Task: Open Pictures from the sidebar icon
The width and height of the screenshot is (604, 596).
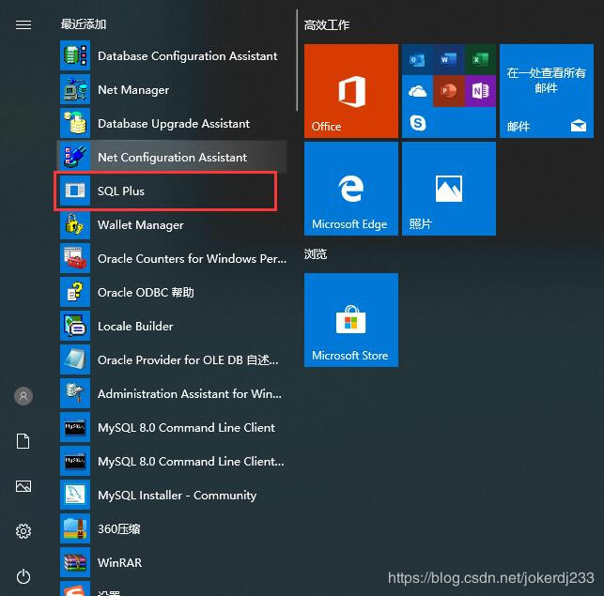Action: click(x=23, y=486)
